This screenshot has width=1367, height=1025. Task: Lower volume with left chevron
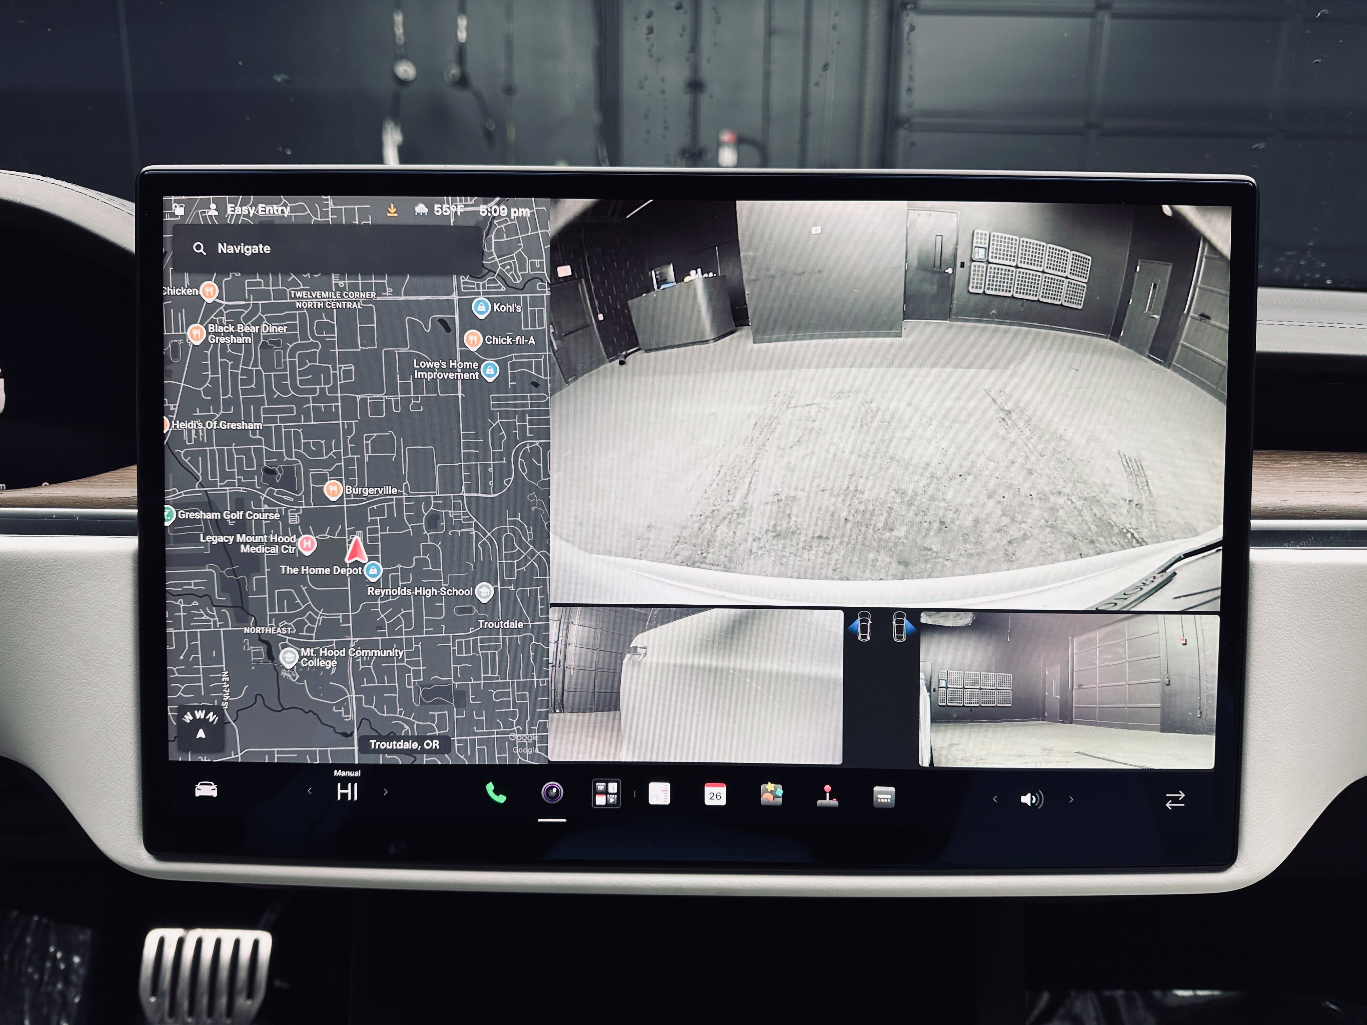(994, 799)
